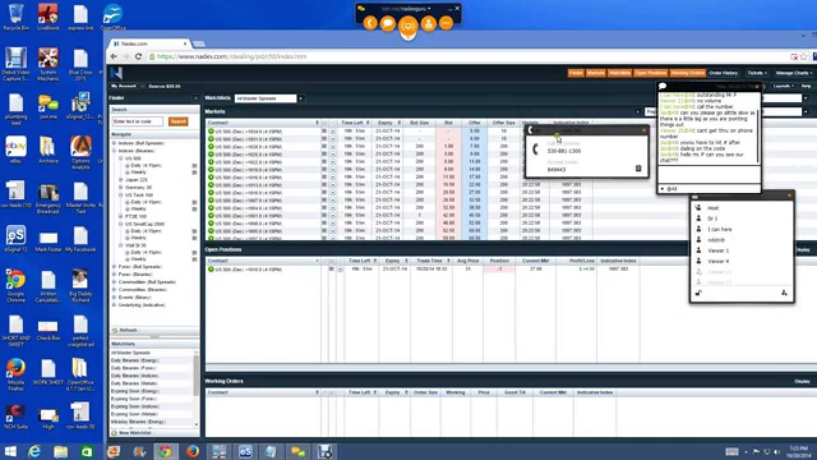Collapse Indices (Binaries) tree node
The image size is (817, 460).
click(x=114, y=150)
